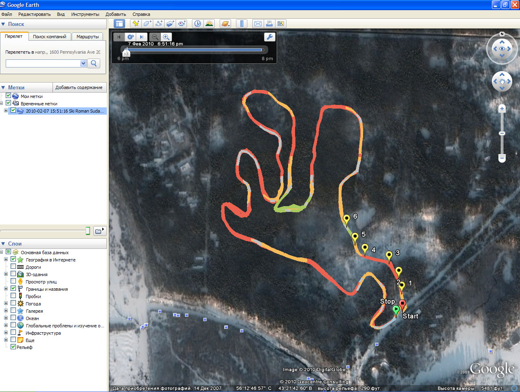Image resolution: width=520 pixels, height=392 pixels.
Task: Enable the Пробки layer checkbox
Action: point(13,296)
